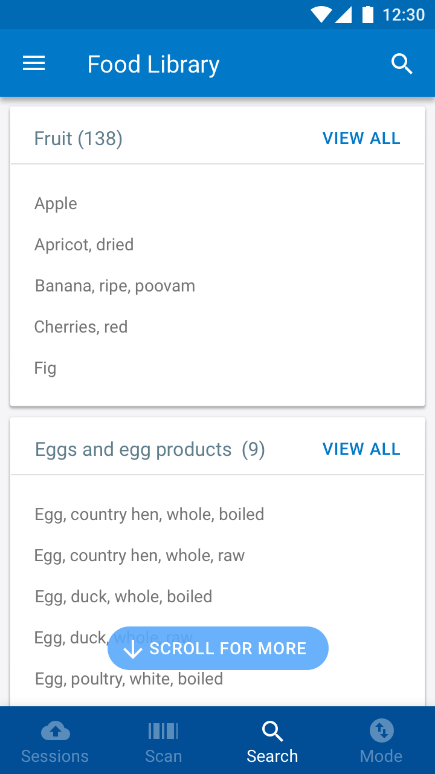This screenshot has width=435, height=774.
Task: Tap the Wi-Fi signal status icon
Action: point(321,14)
